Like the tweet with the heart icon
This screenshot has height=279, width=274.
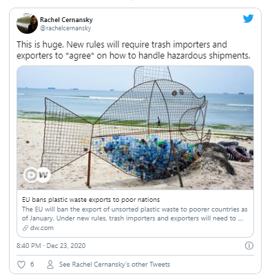click(x=21, y=265)
